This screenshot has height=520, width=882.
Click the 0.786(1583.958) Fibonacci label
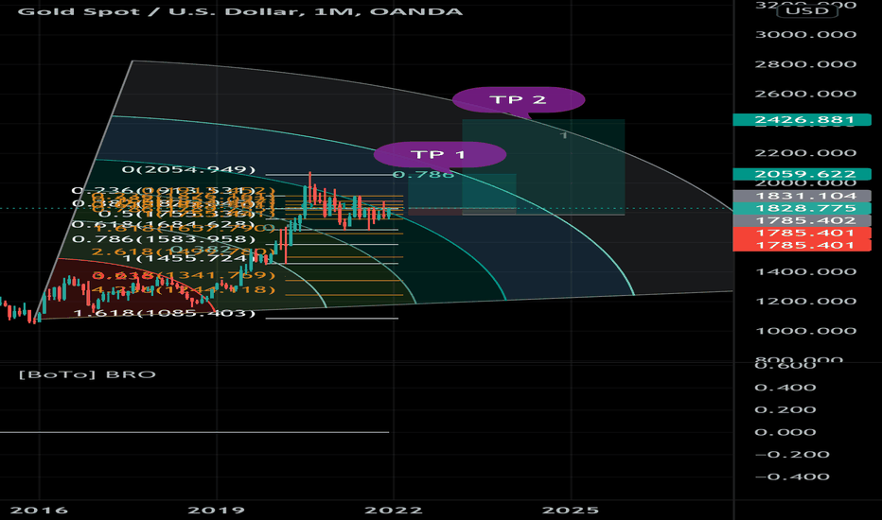coord(164,239)
